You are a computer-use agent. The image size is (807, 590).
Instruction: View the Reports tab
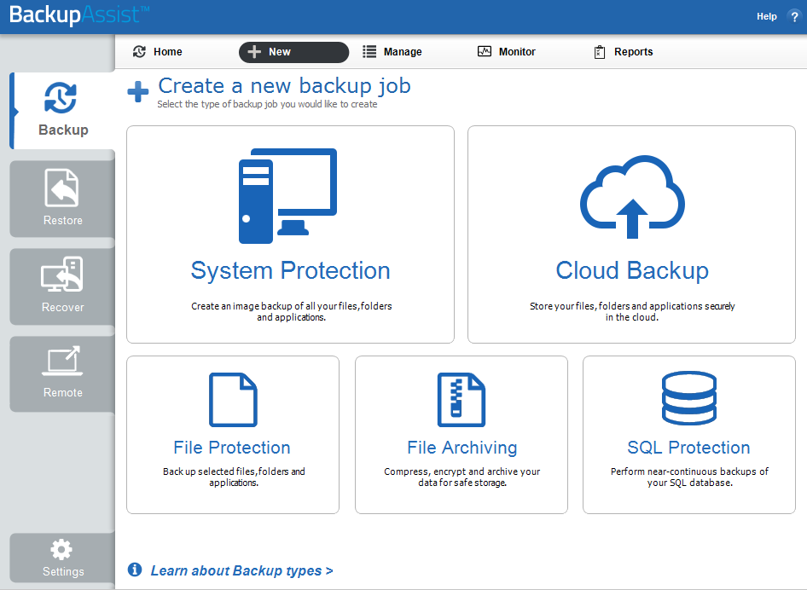[x=624, y=52]
